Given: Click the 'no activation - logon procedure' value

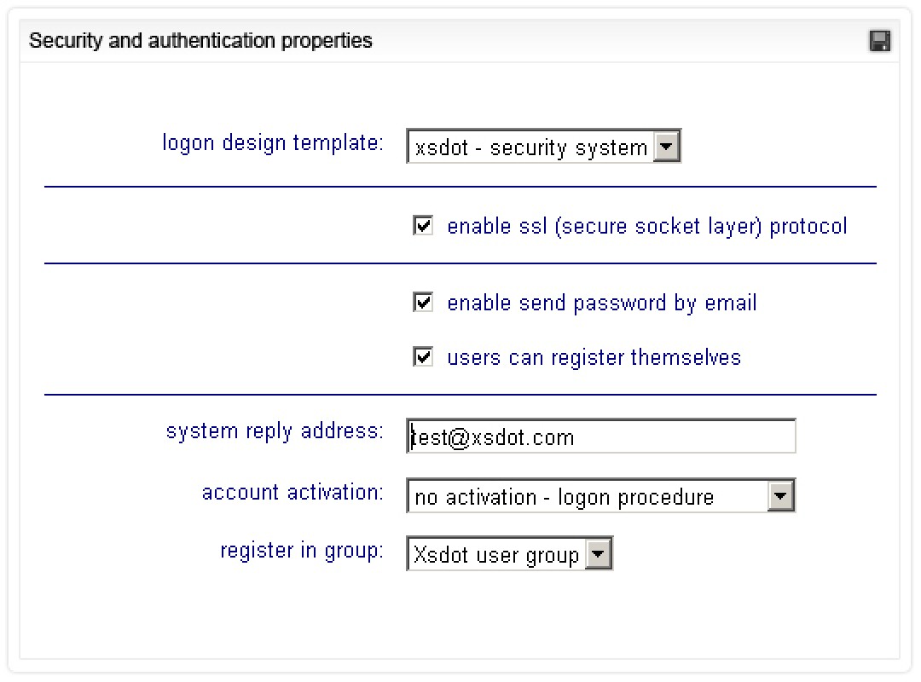Looking at the screenshot, I should tap(564, 497).
